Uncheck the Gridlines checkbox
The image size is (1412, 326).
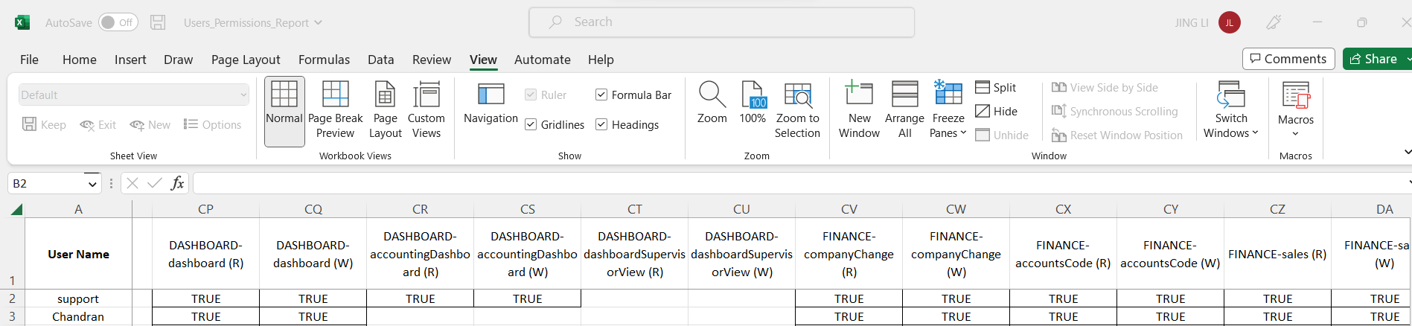[531, 125]
